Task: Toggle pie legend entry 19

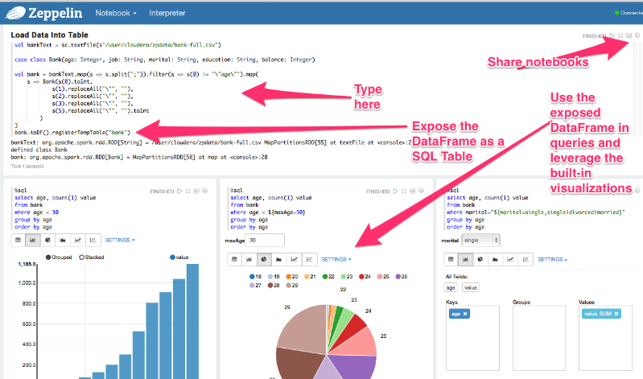Action: click(274, 277)
